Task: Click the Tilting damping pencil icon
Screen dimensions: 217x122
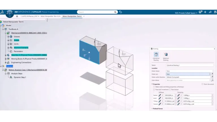Action: (x=179, y=101)
